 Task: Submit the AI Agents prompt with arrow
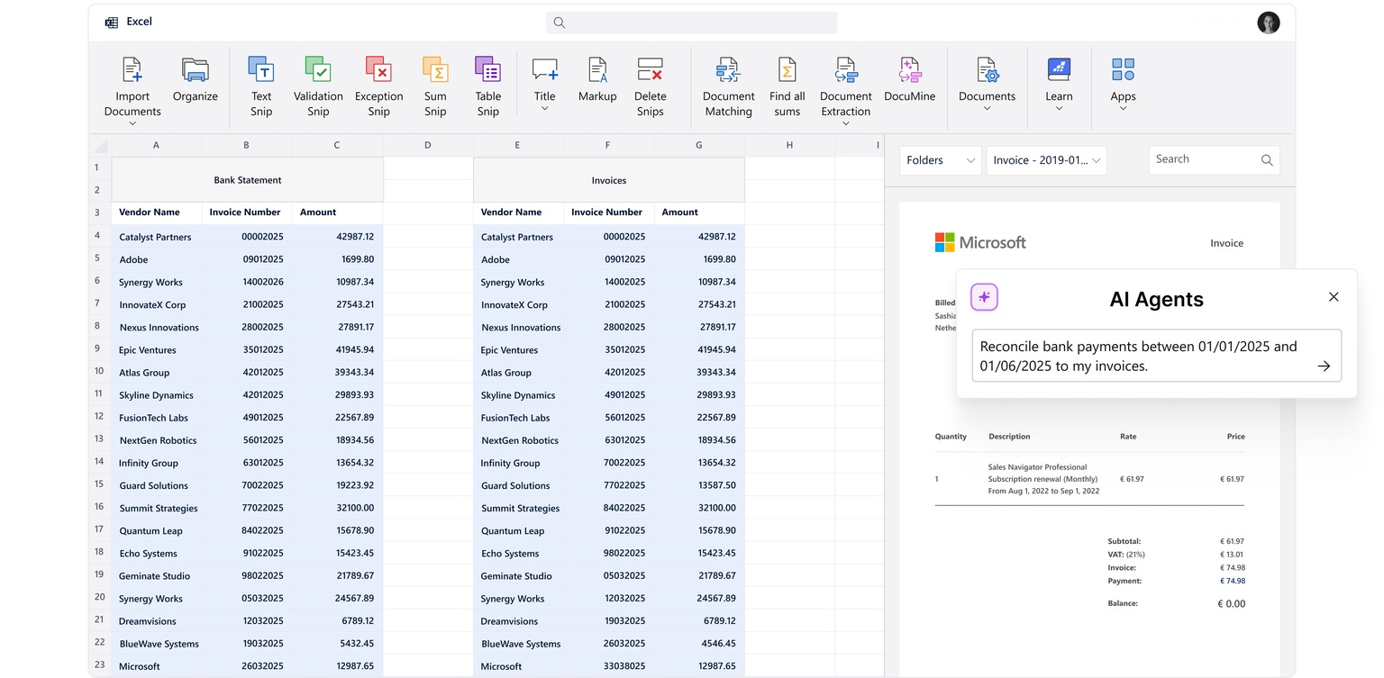pos(1323,366)
